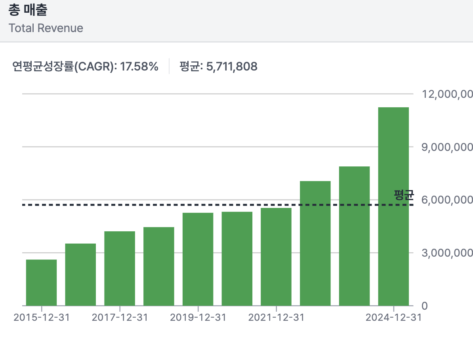Select the 2021-12-31 revenue bar
This screenshot has width=473, height=339.
(x=276, y=257)
